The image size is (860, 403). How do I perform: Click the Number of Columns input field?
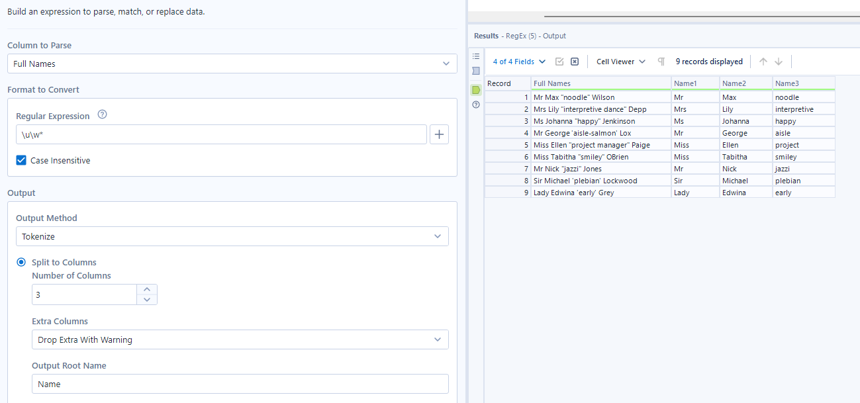tap(85, 294)
